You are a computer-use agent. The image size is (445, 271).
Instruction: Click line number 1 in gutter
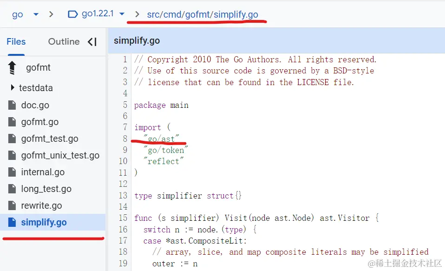pyautogui.click(x=125, y=59)
